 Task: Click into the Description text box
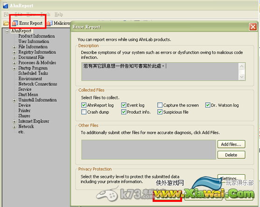click(x=160, y=71)
